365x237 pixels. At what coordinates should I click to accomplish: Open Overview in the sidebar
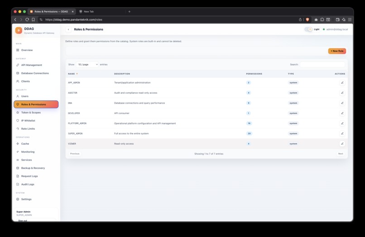36,50
